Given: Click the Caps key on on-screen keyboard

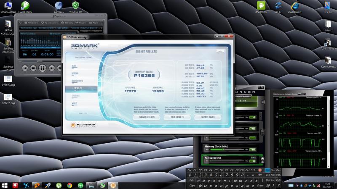Looking at the screenshot, I should (192, 186).
